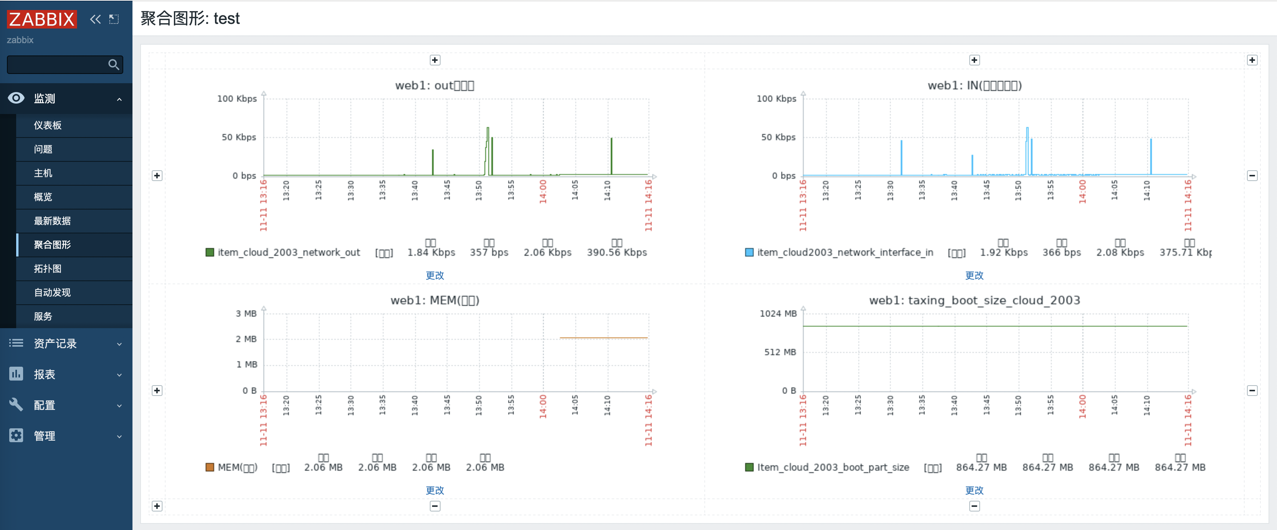Click the search magnifier icon
The height and width of the screenshot is (530, 1277).
click(114, 64)
